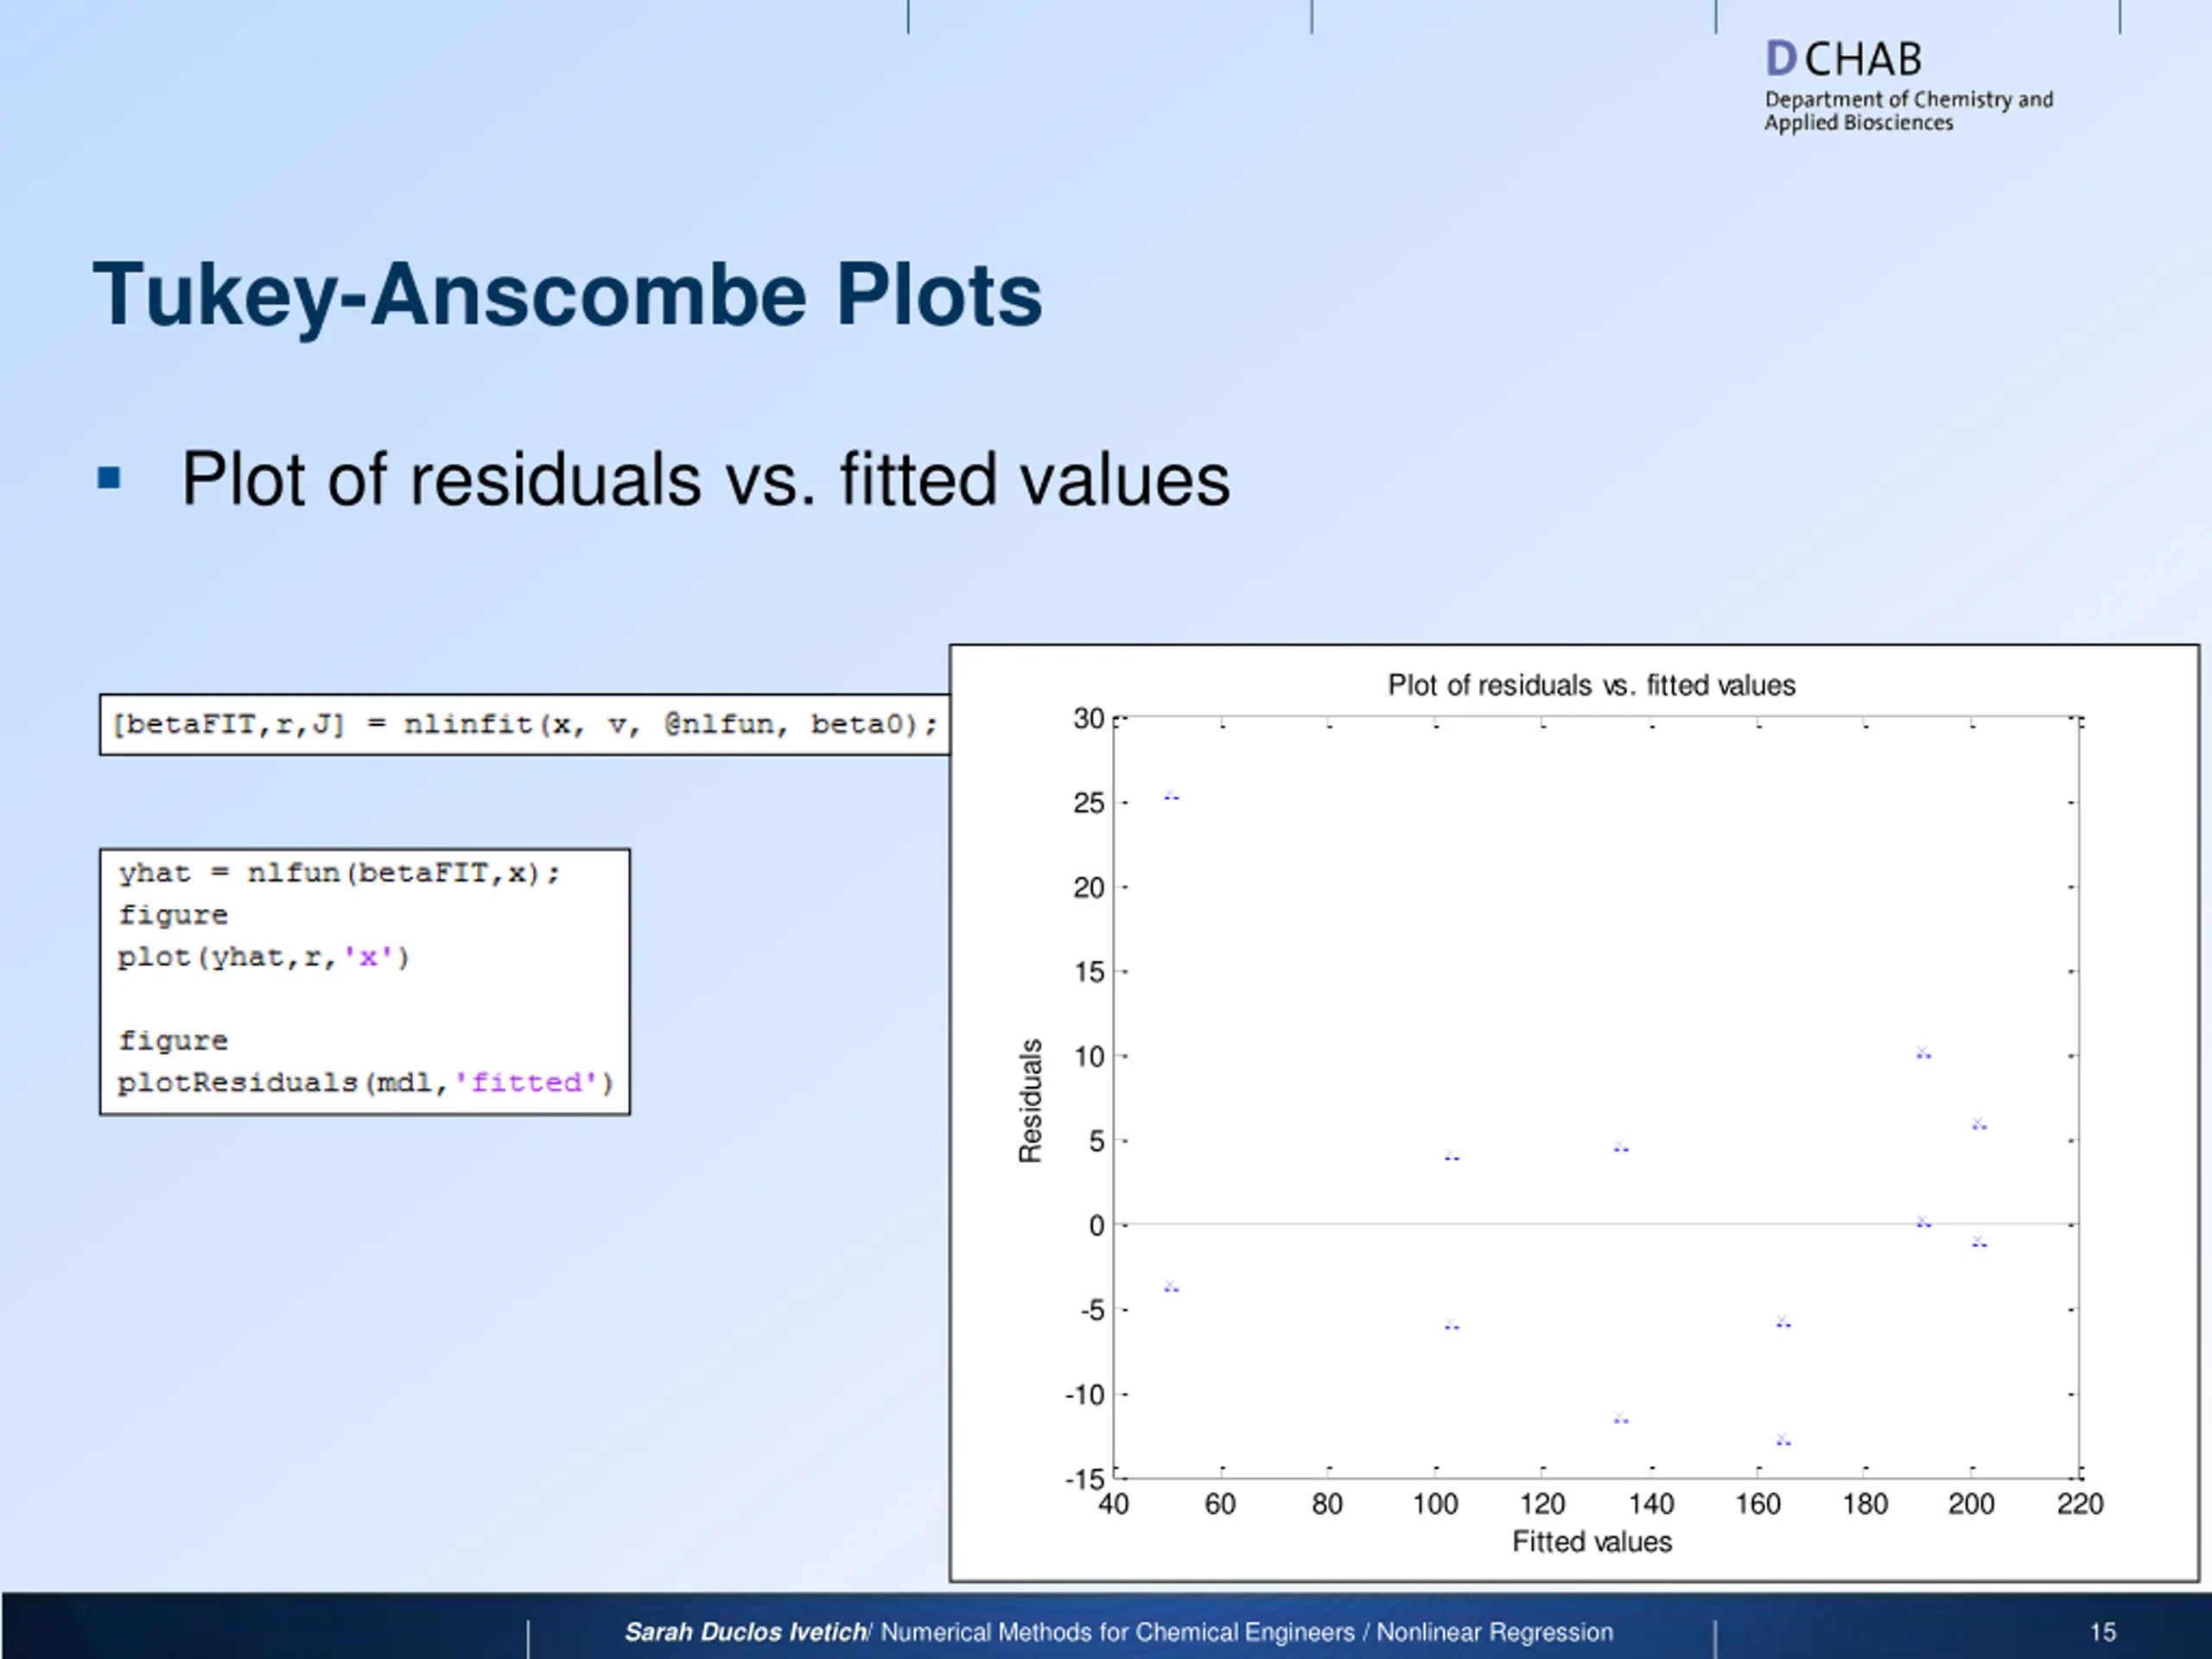The image size is (2212, 1659).
Task: Click the data point near fitted 135, residual -11
Action: pyautogui.click(x=1621, y=1418)
